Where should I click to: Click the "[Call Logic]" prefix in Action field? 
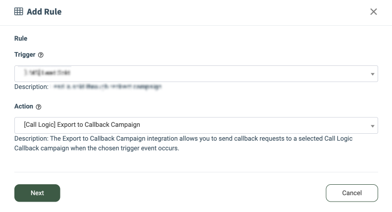click(x=40, y=125)
